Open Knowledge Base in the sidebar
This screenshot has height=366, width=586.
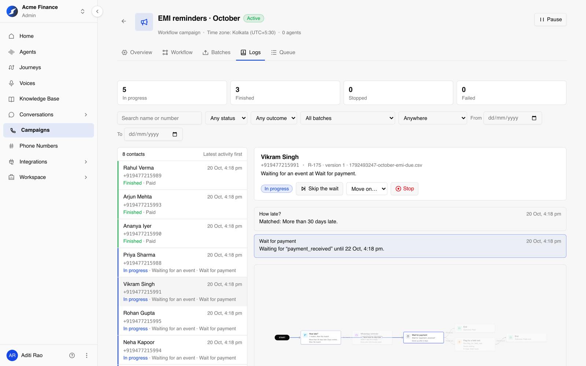coord(49,99)
